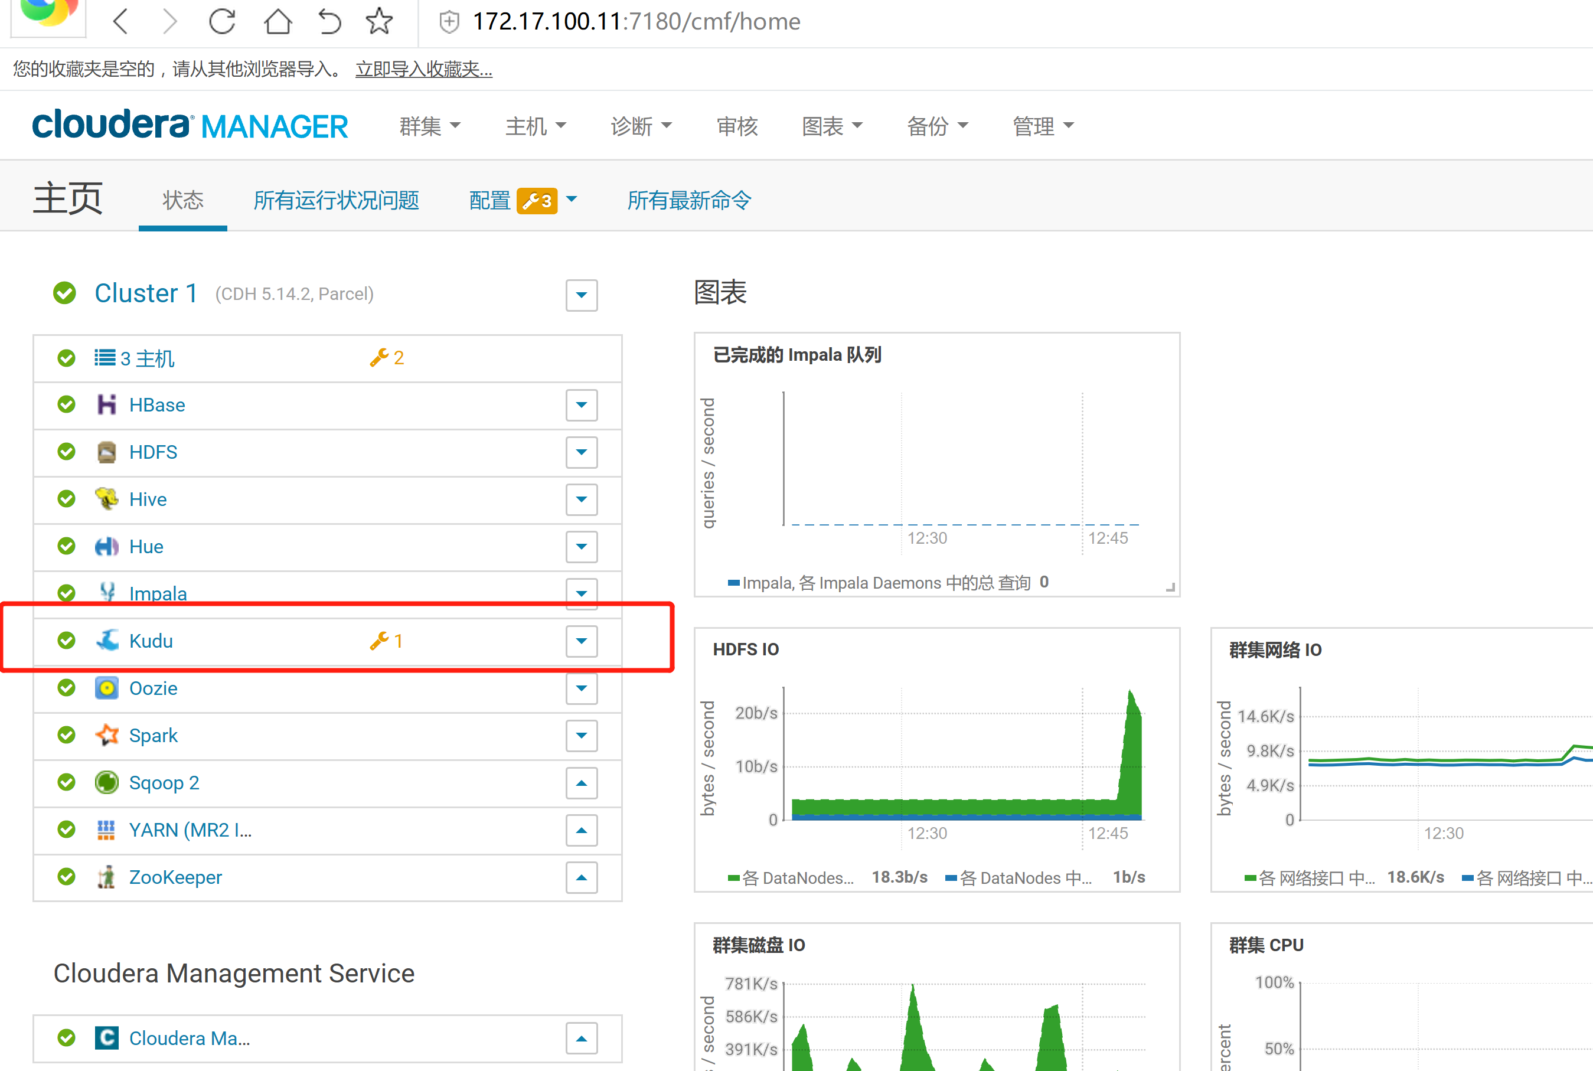The image size is (1593, 1071).
Task: Click the hosts list icon beside 3 主机
Action: (x=105, y=357)
